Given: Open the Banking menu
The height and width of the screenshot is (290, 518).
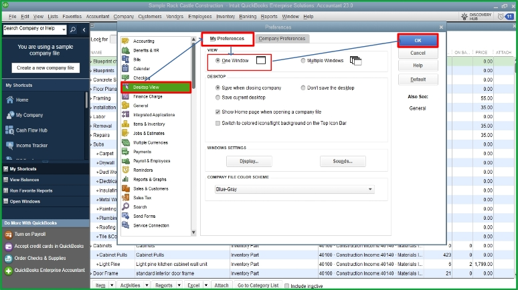Looking at the screenshot, I should pyautogui.click(x=248, y=17).
